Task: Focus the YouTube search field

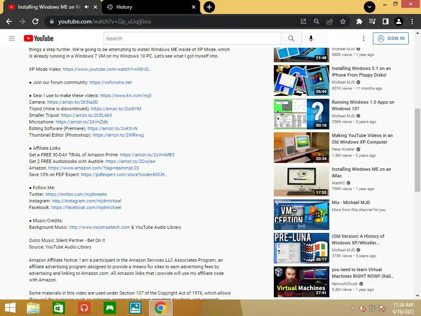Action: coord(192,38)
